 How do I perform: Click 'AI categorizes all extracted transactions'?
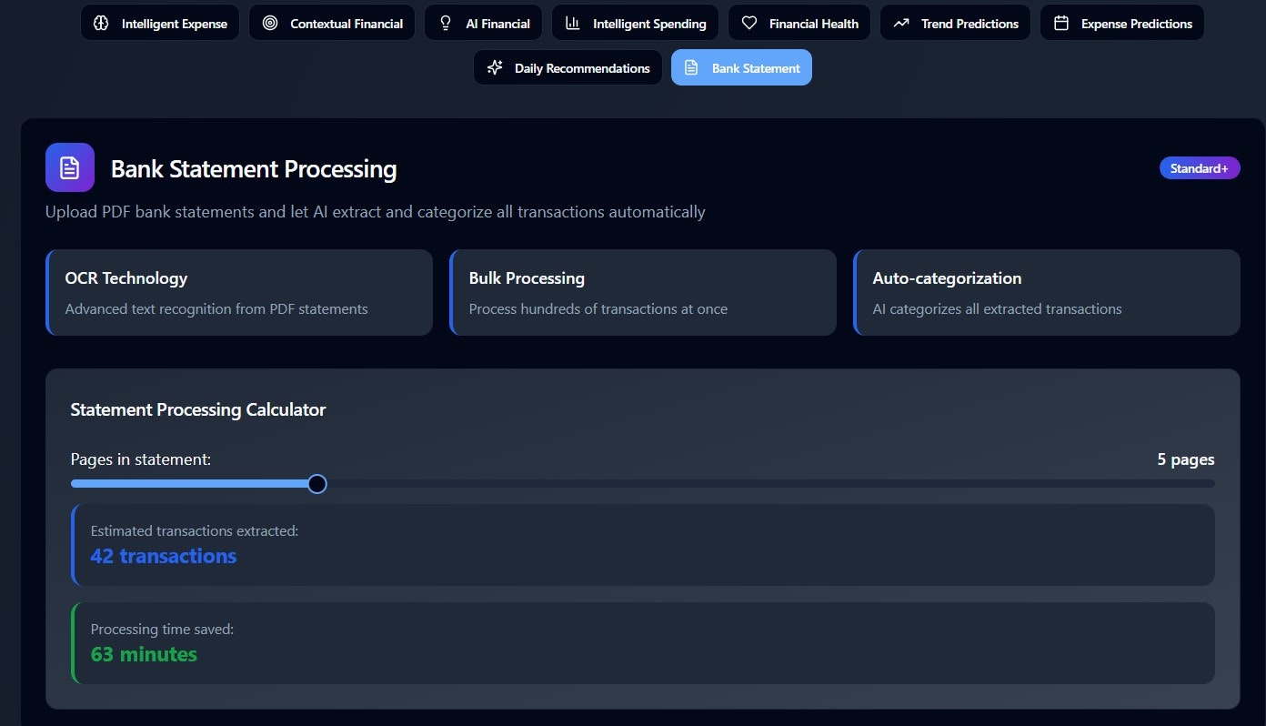coord(998,309)
